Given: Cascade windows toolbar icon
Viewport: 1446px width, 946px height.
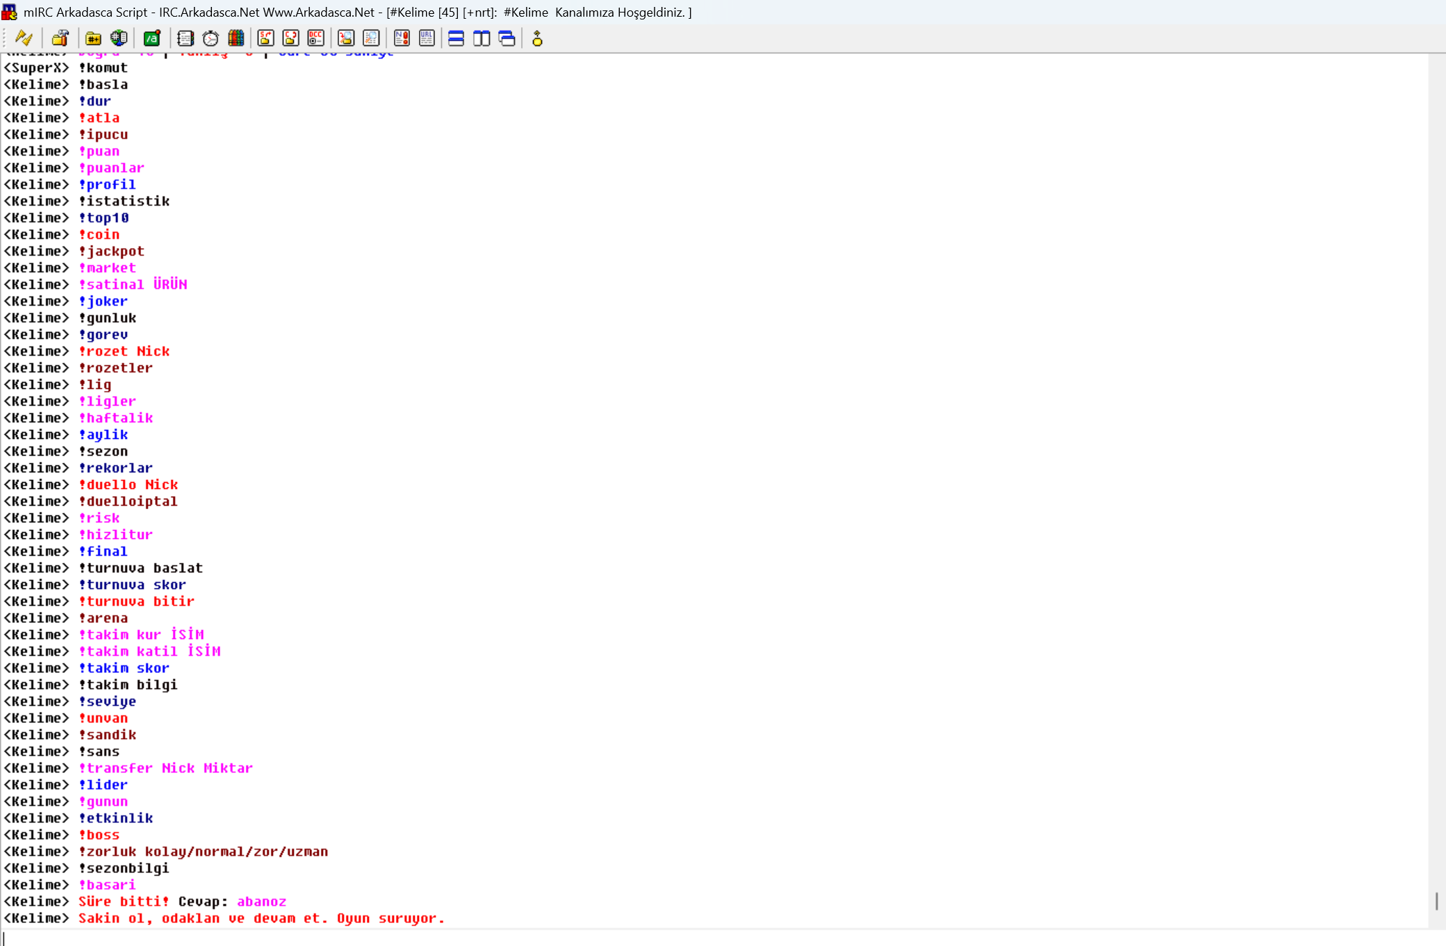Looking at the screenshot, I should (x=507, y=38).
